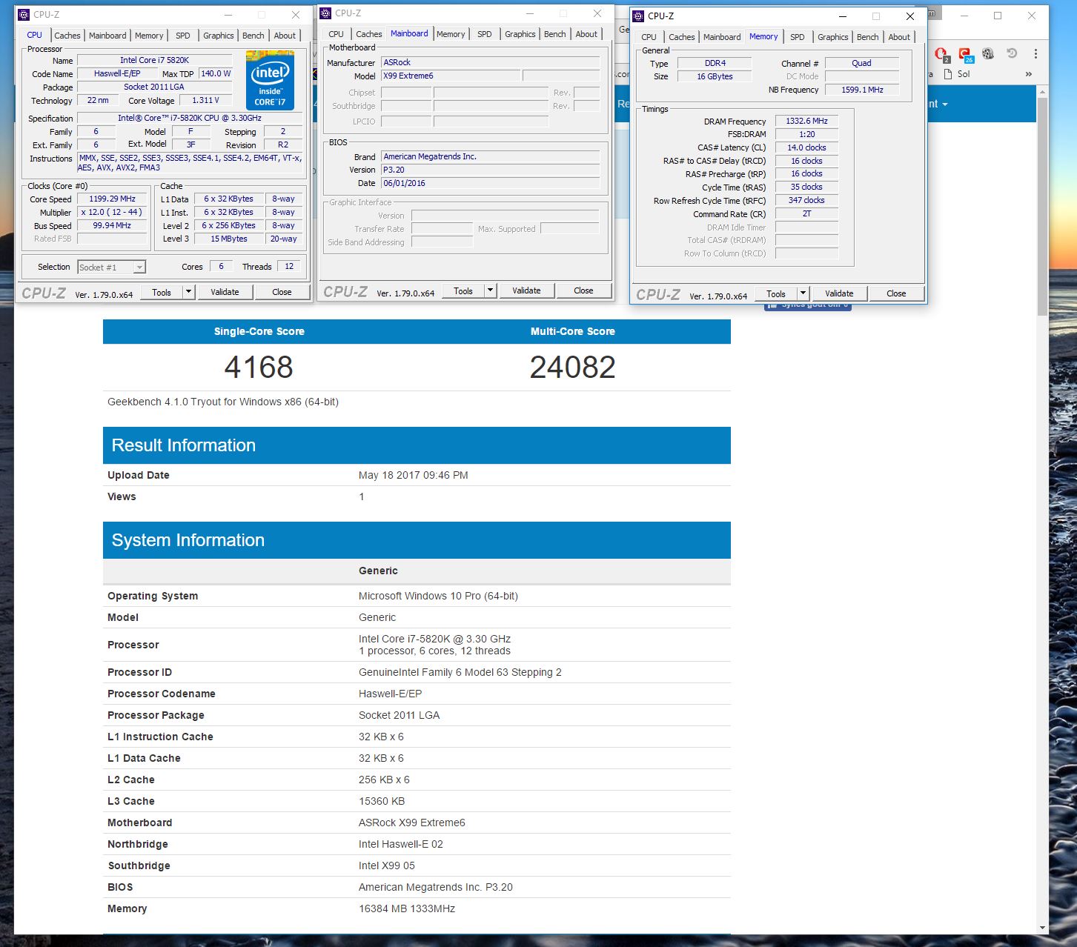Click Validate in the leftmost CPU-Z window
1077x947 pixels.
click(225, 292)
